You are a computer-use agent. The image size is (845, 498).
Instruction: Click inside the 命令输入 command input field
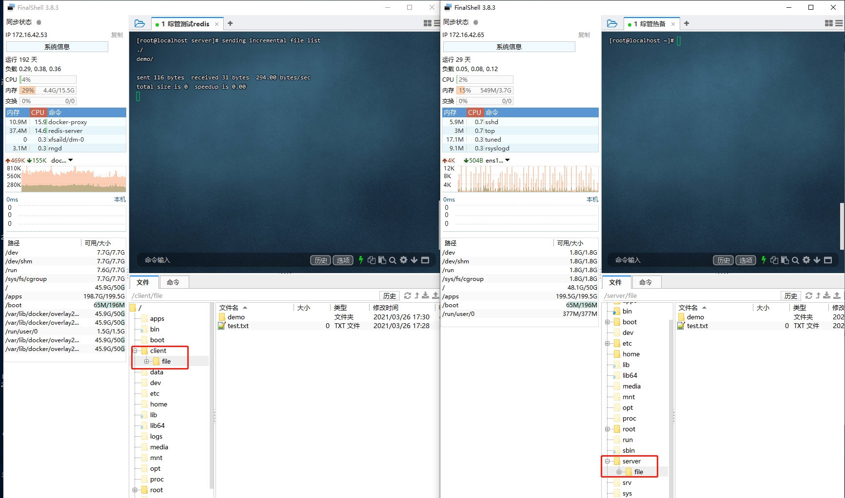coord(219,260)
